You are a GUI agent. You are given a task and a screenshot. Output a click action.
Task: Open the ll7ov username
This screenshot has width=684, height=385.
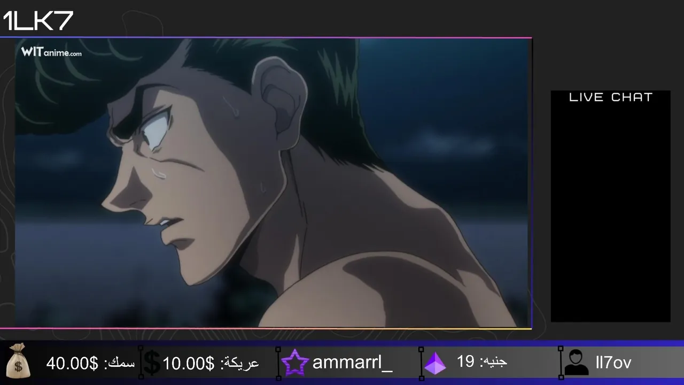pyautogui.click(x=613, y=363)
